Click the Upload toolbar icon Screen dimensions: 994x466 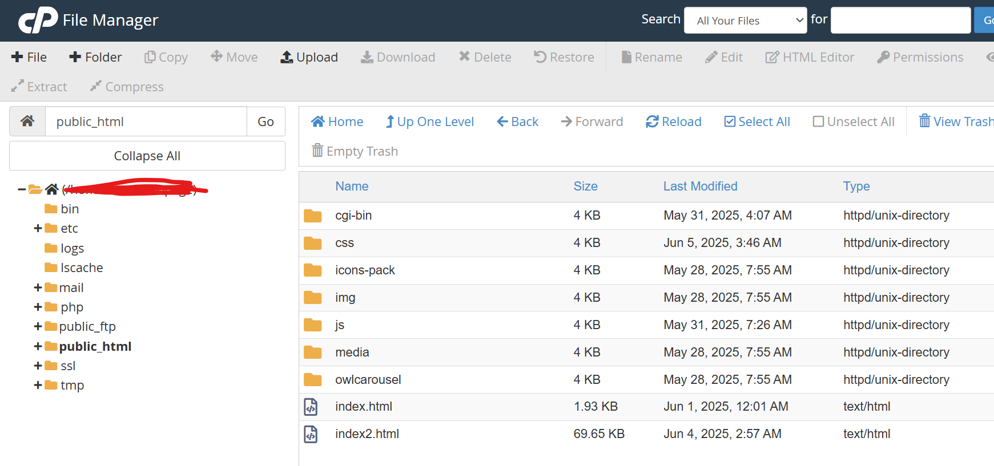[x=287, y=57]
